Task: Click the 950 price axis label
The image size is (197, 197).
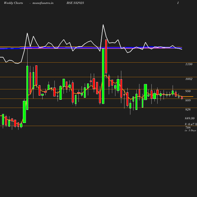Action: (188, 91)
